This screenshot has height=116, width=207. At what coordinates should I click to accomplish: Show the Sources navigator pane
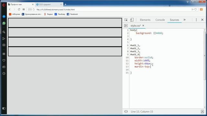126,26
